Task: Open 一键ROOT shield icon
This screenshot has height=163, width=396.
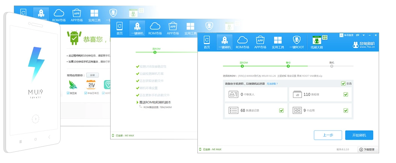Action: [296, 42]
